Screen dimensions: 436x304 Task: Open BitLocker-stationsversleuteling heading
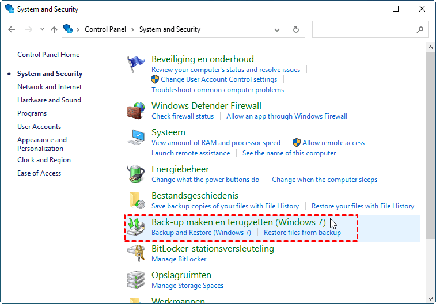click(x=213, y=249)
